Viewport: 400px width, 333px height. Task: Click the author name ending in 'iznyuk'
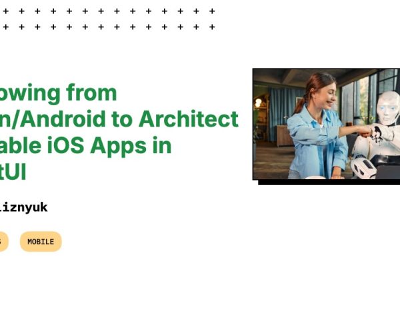24,207
